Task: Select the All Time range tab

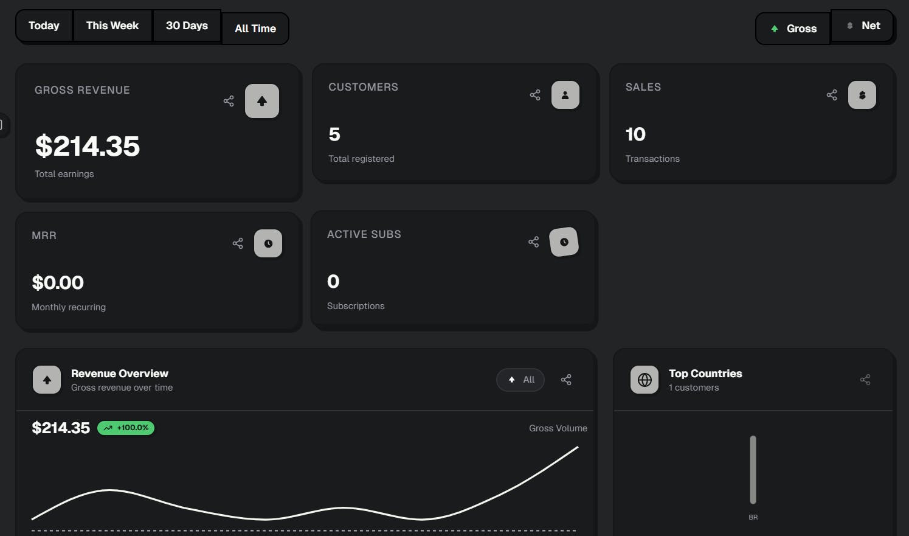Action: [x=255, y=29]
